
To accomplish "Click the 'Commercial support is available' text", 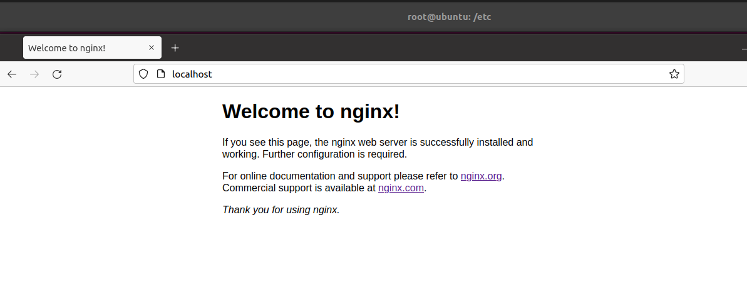I will tap(299, 188).
